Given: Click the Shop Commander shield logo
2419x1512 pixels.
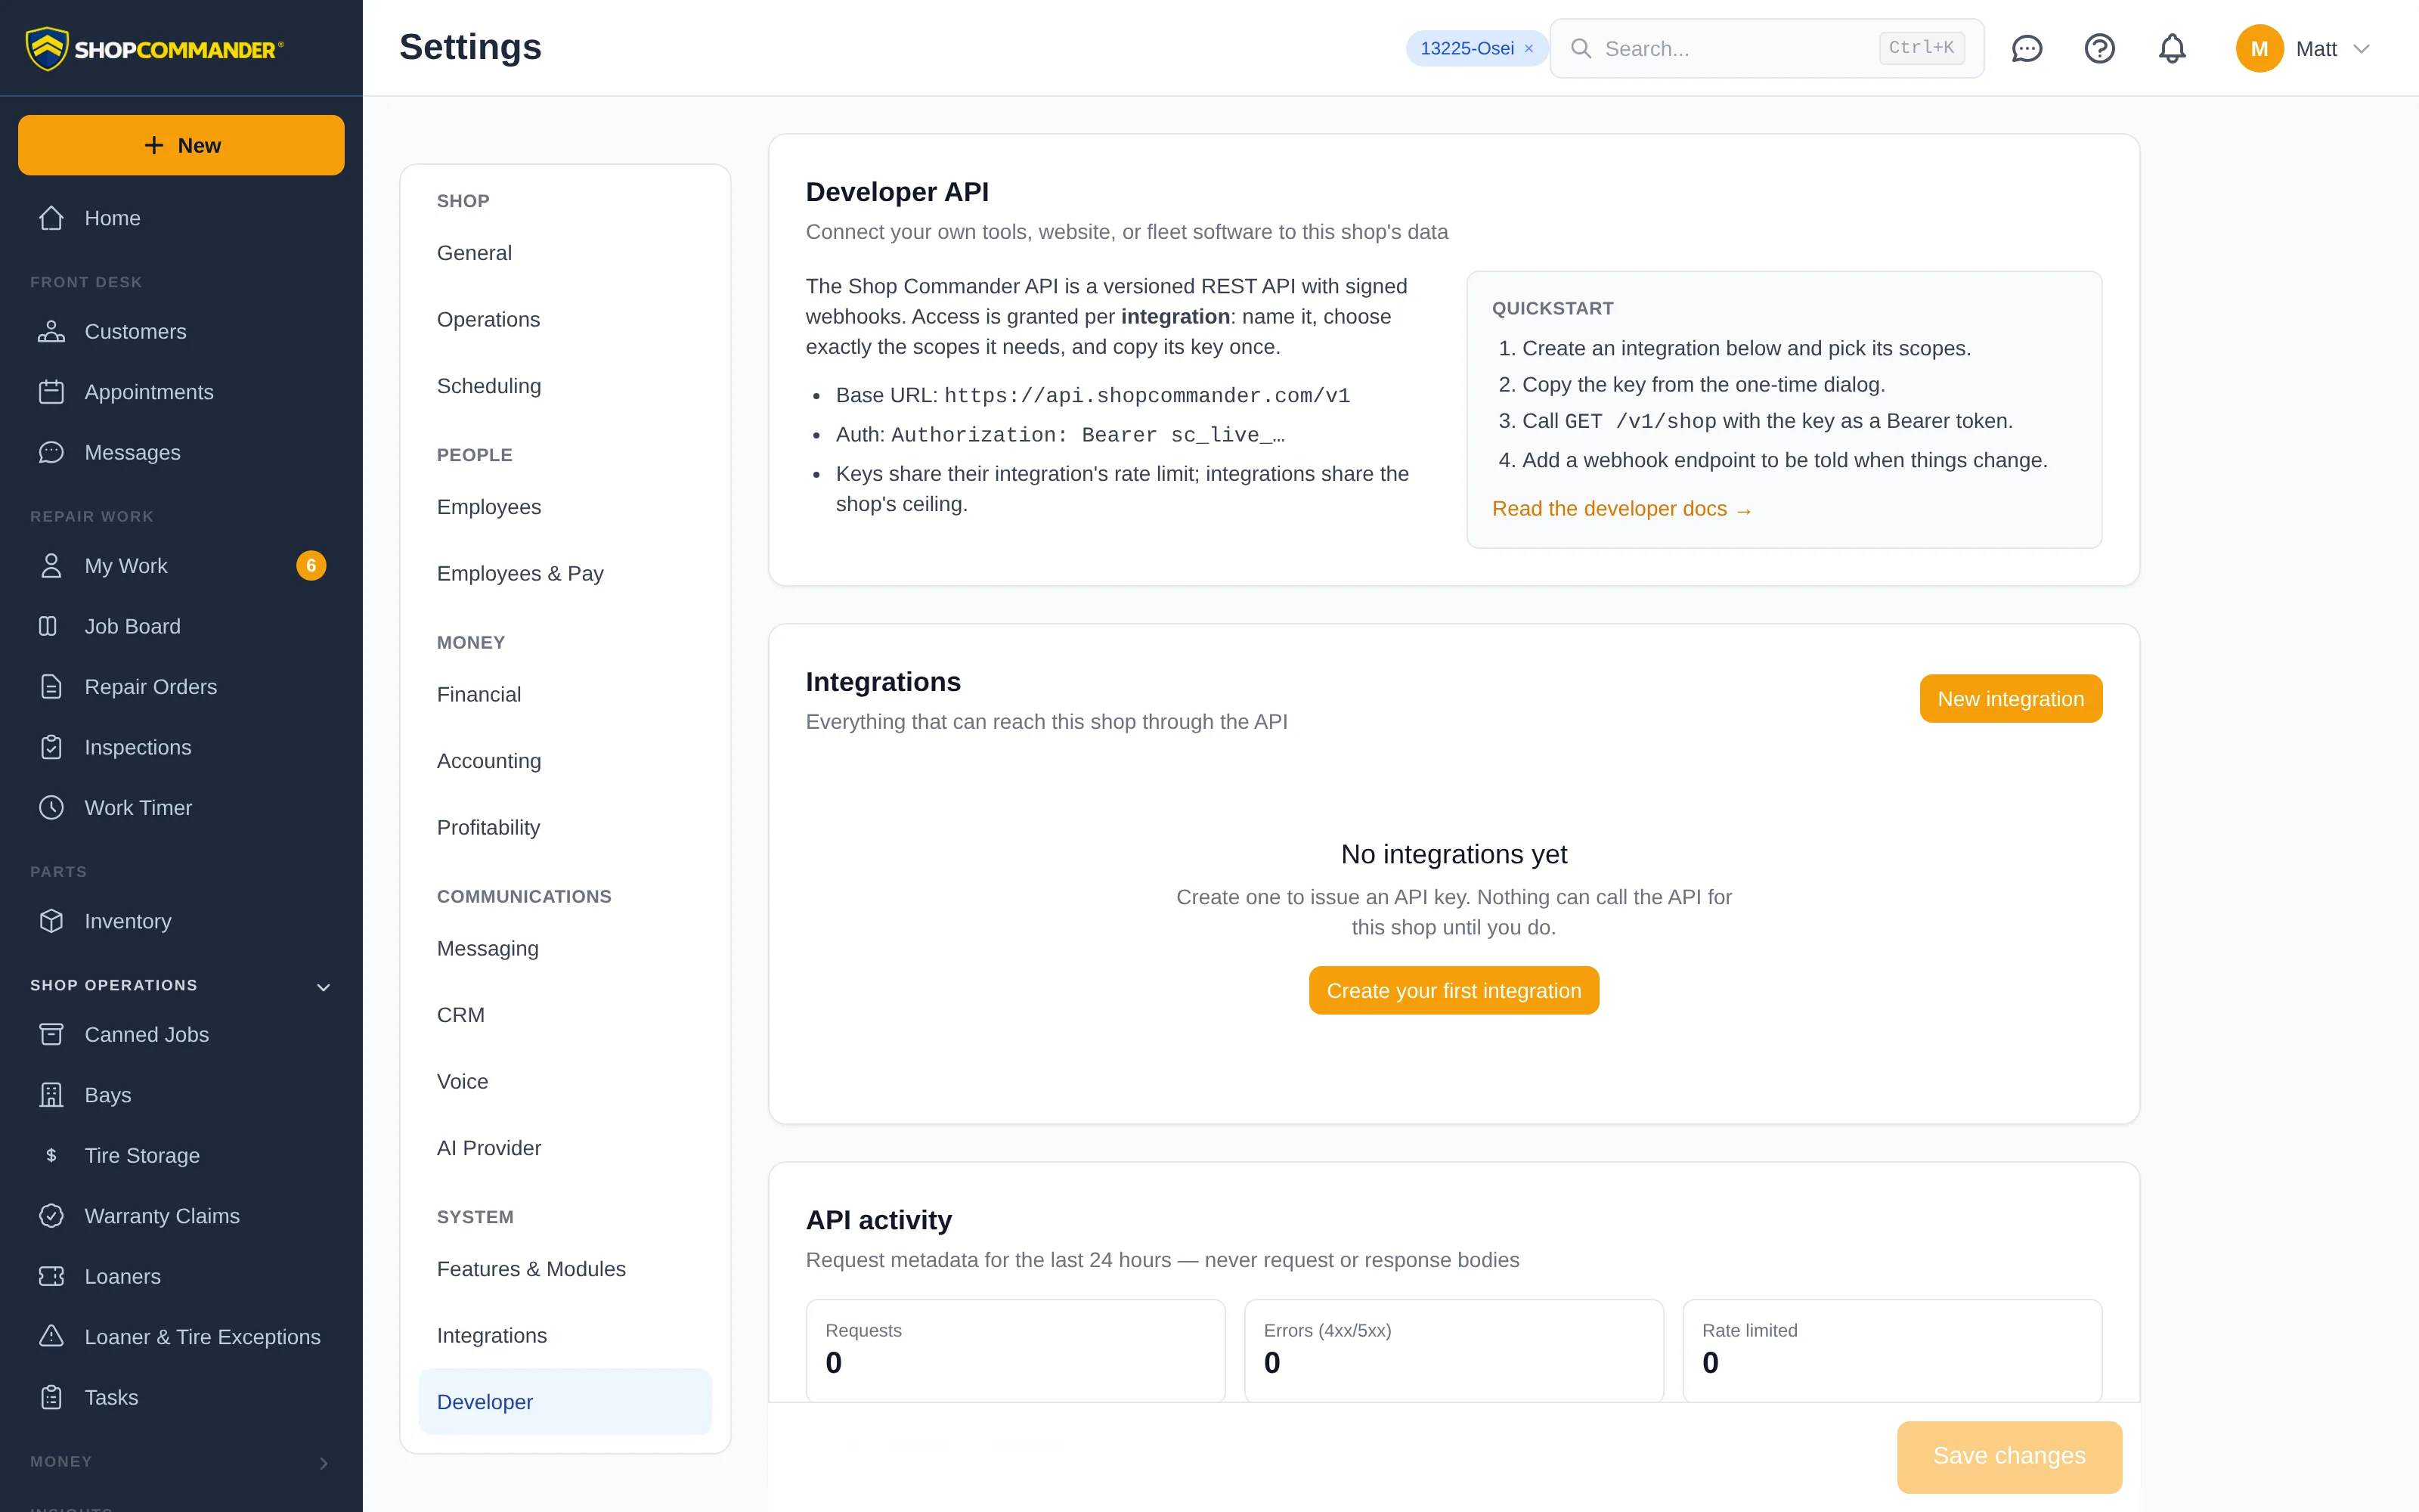Looking at the screenshot, I should 47,48.
